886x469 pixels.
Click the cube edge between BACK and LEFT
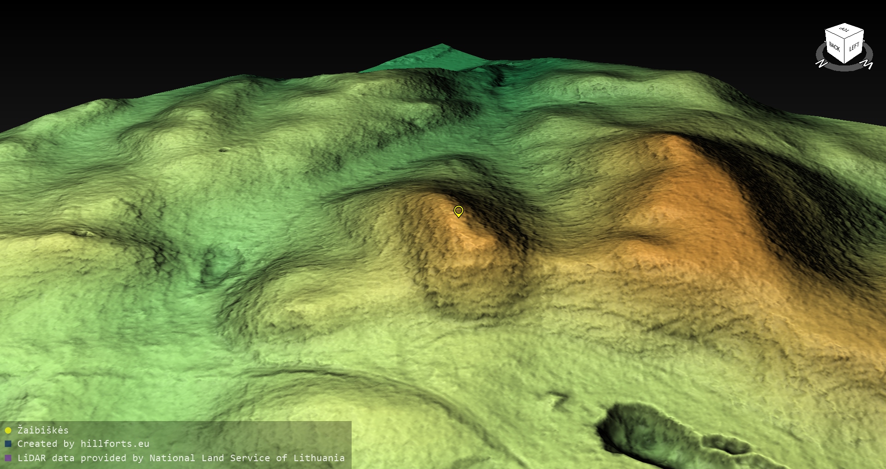845,51
